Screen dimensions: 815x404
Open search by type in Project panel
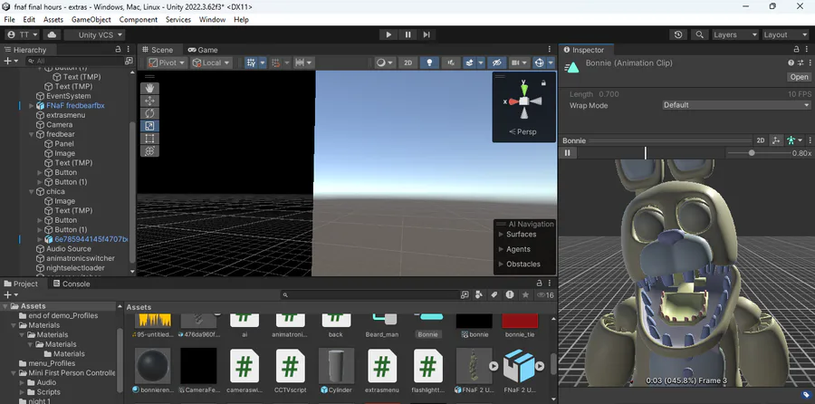(479, 294)
